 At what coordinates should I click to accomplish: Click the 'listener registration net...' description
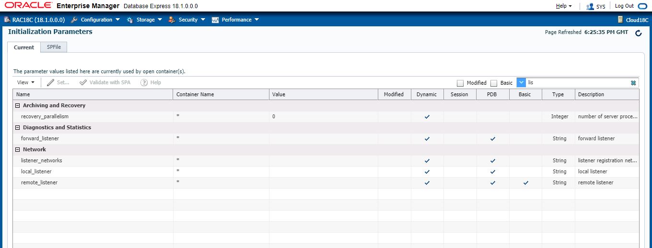pos(607,160)
